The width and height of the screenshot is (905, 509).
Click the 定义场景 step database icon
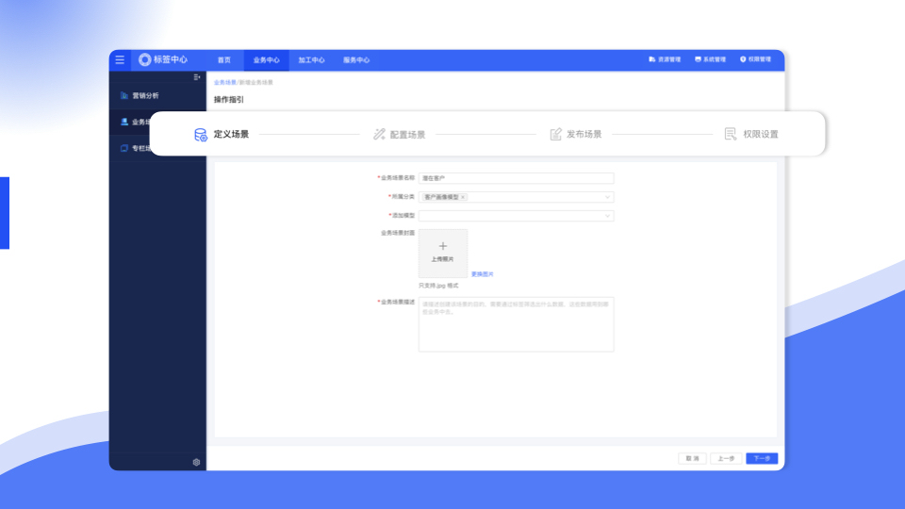pyautogui.click(x=200, y=135)
